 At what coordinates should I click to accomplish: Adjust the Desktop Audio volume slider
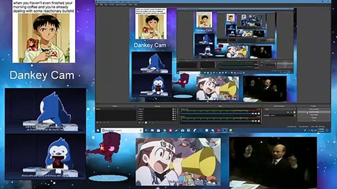[217, 113]
